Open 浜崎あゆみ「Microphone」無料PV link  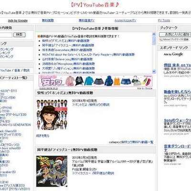pyautogui.click(x=68, y=64)
